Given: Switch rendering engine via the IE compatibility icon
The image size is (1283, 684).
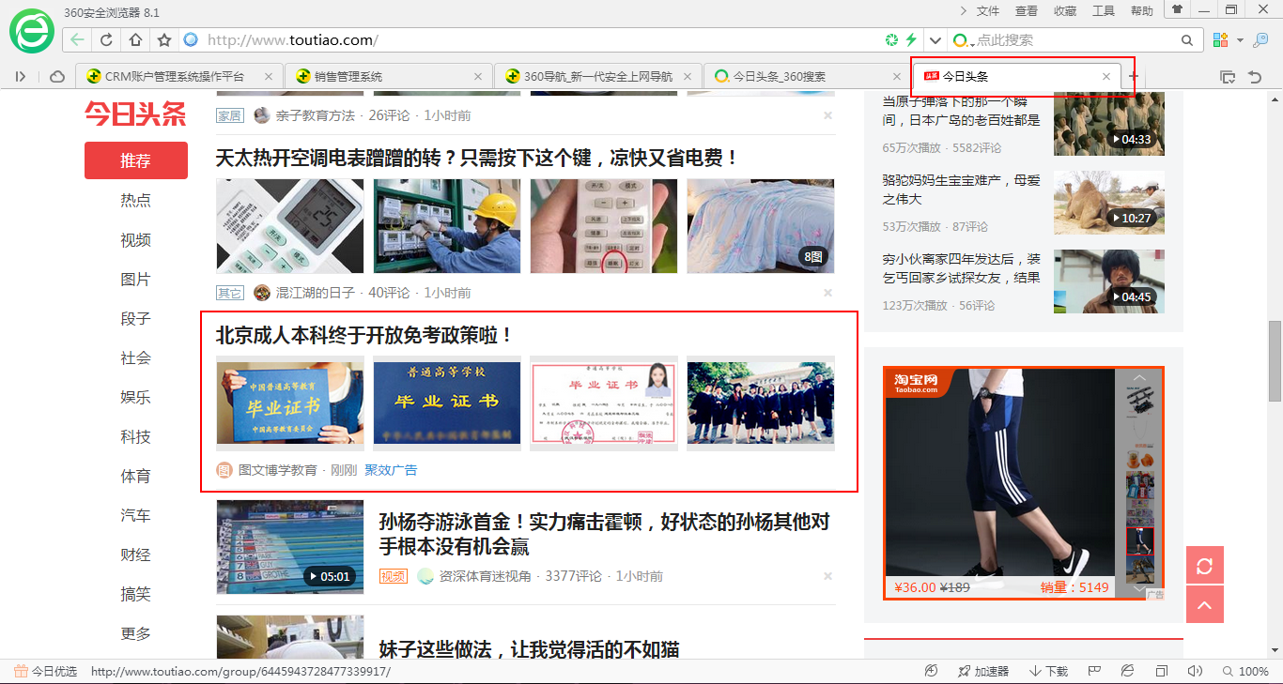Looking at the screenshot, I should [x=1127, y=670].
